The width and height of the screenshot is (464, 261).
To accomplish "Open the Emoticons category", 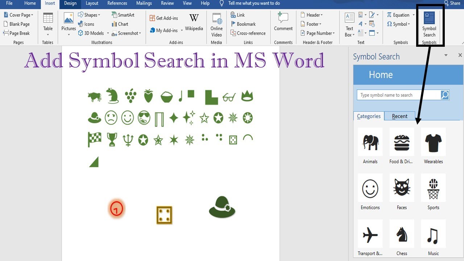I will (x=370, y=192).
